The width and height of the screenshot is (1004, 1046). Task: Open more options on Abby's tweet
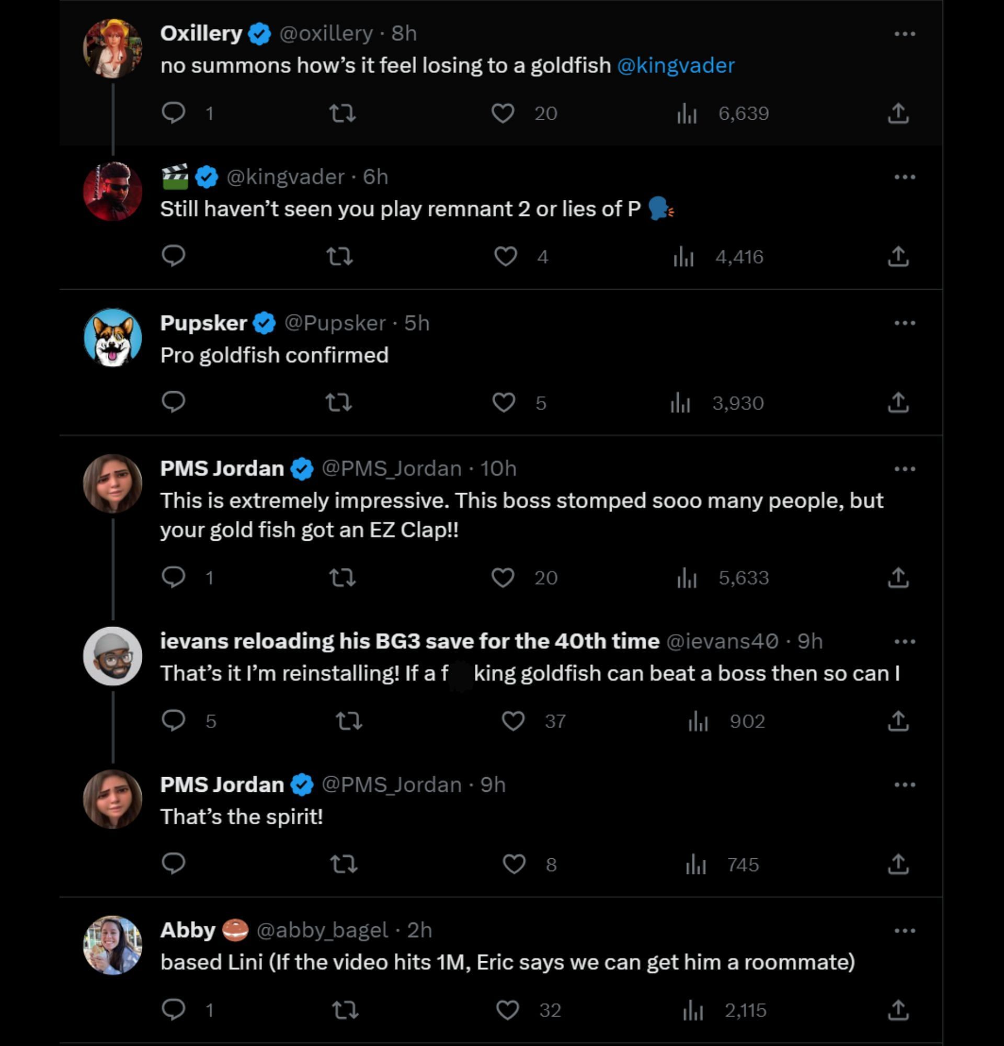pos(905,930)
